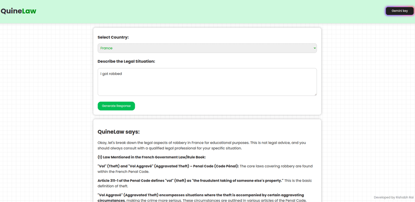Click the country dropdown chevron arrow
415x202 pixels.
[314, 48]
